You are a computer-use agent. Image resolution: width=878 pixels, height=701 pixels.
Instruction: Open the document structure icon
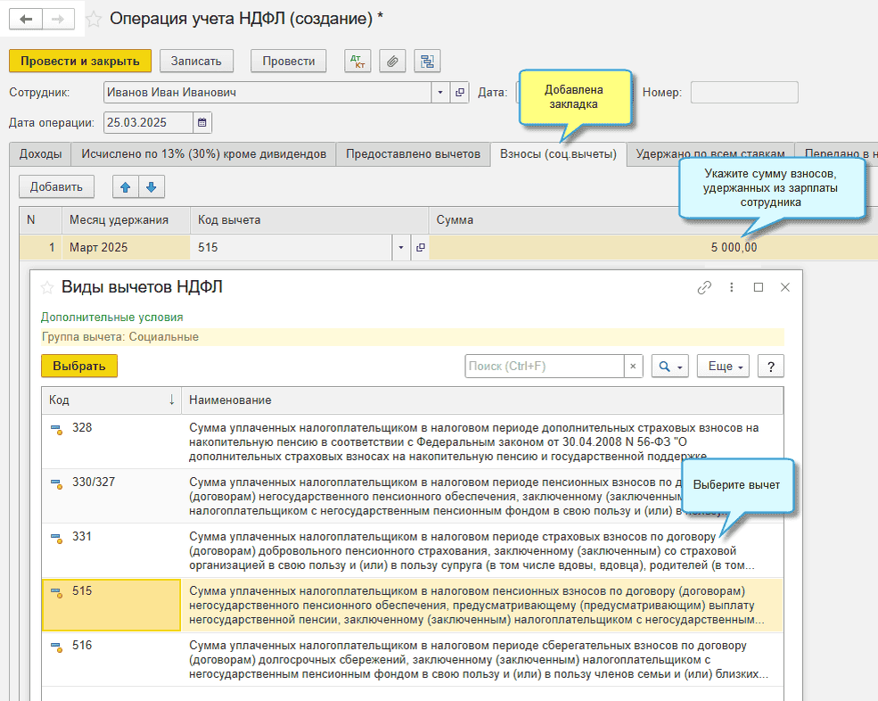[x=427, y=61]
